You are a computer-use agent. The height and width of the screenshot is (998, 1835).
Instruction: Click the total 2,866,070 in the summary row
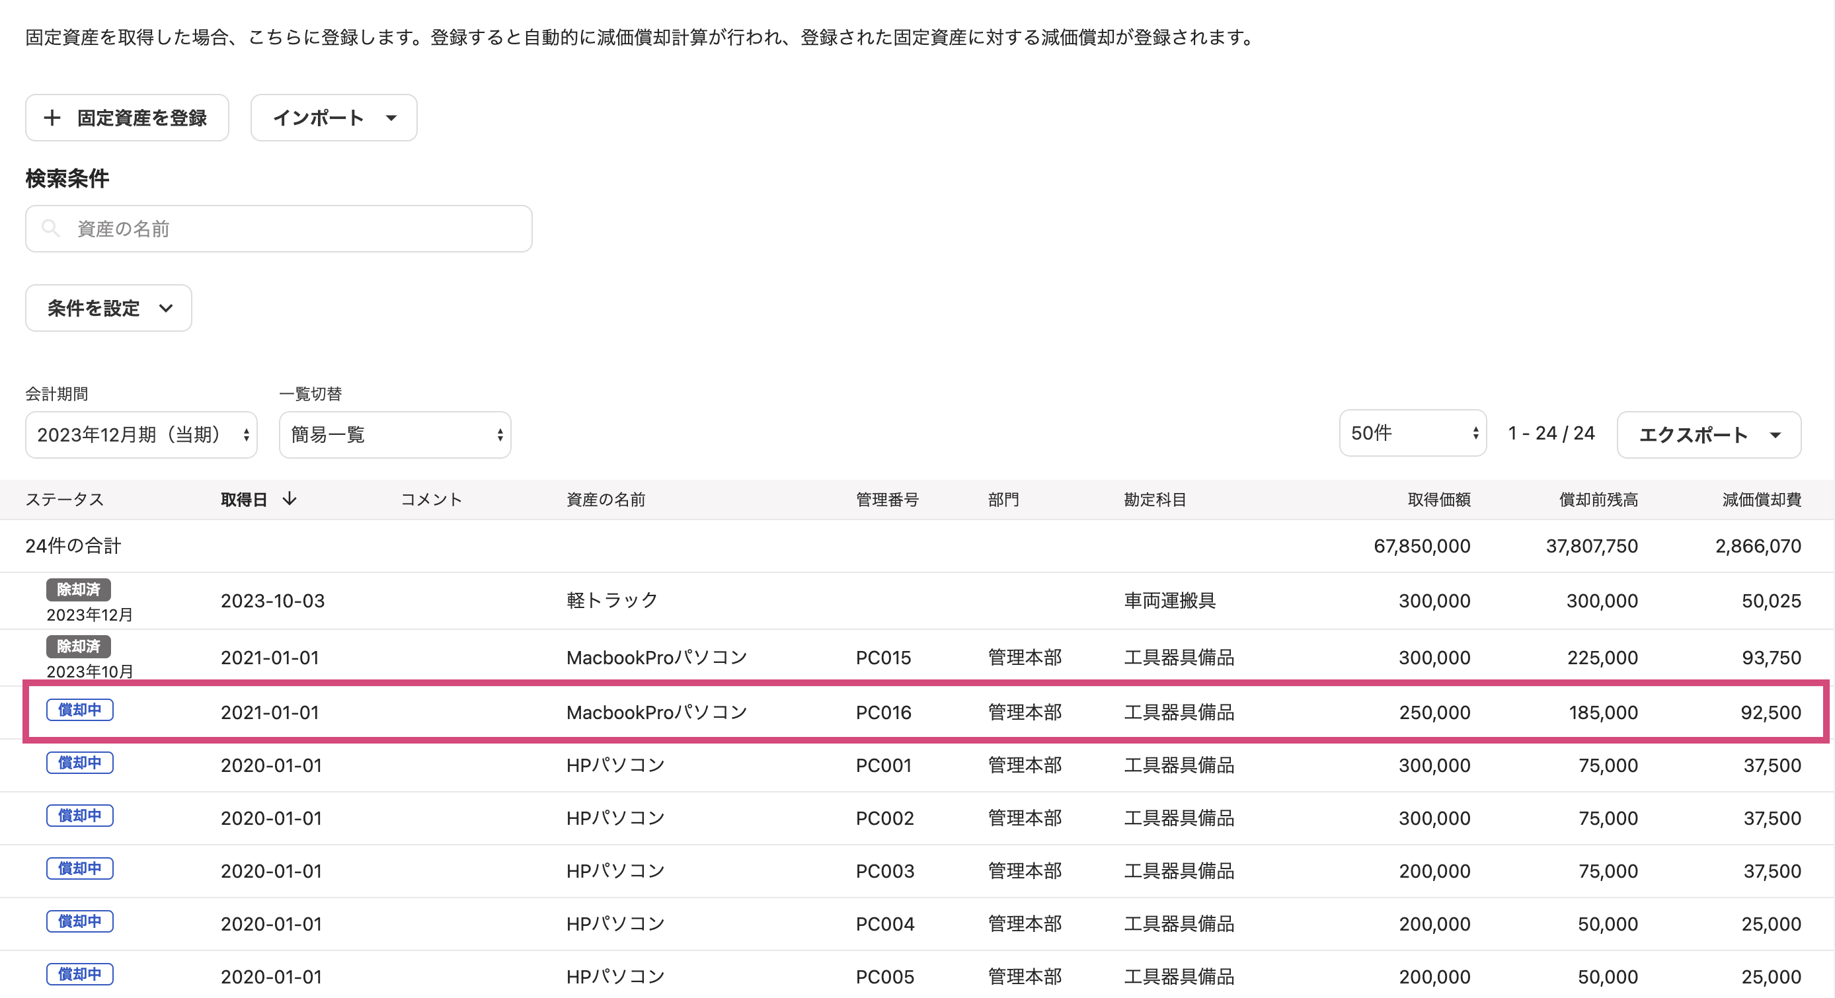(1758, 545)
